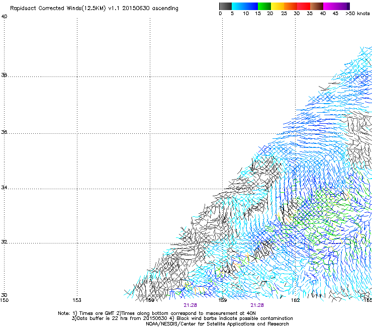Click the 21:28 time label right of longitude 159

[257, 305]
